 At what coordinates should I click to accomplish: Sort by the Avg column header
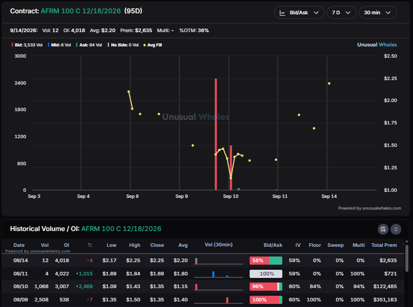183,245
